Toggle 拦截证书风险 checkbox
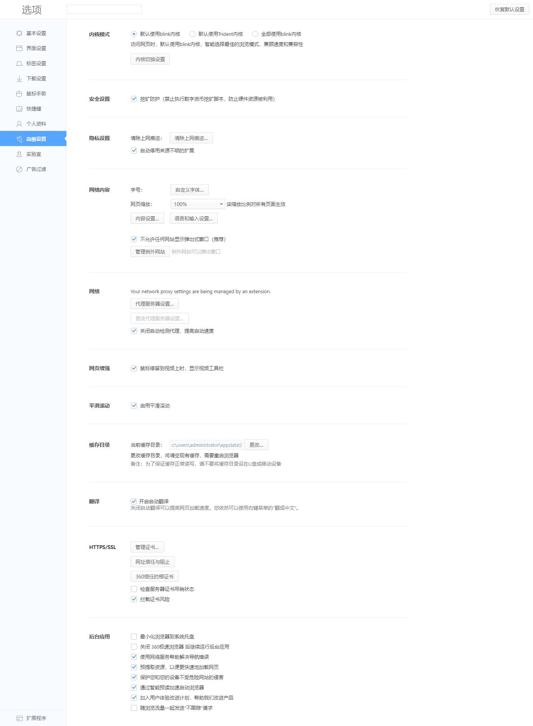Viewport: 533px width, 726px height. pos(134,599)
